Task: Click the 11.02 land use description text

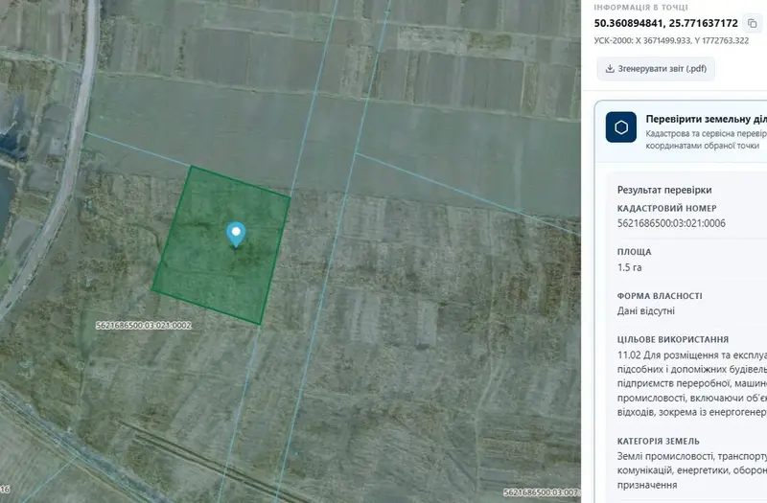Action: [x=691, y=384]
